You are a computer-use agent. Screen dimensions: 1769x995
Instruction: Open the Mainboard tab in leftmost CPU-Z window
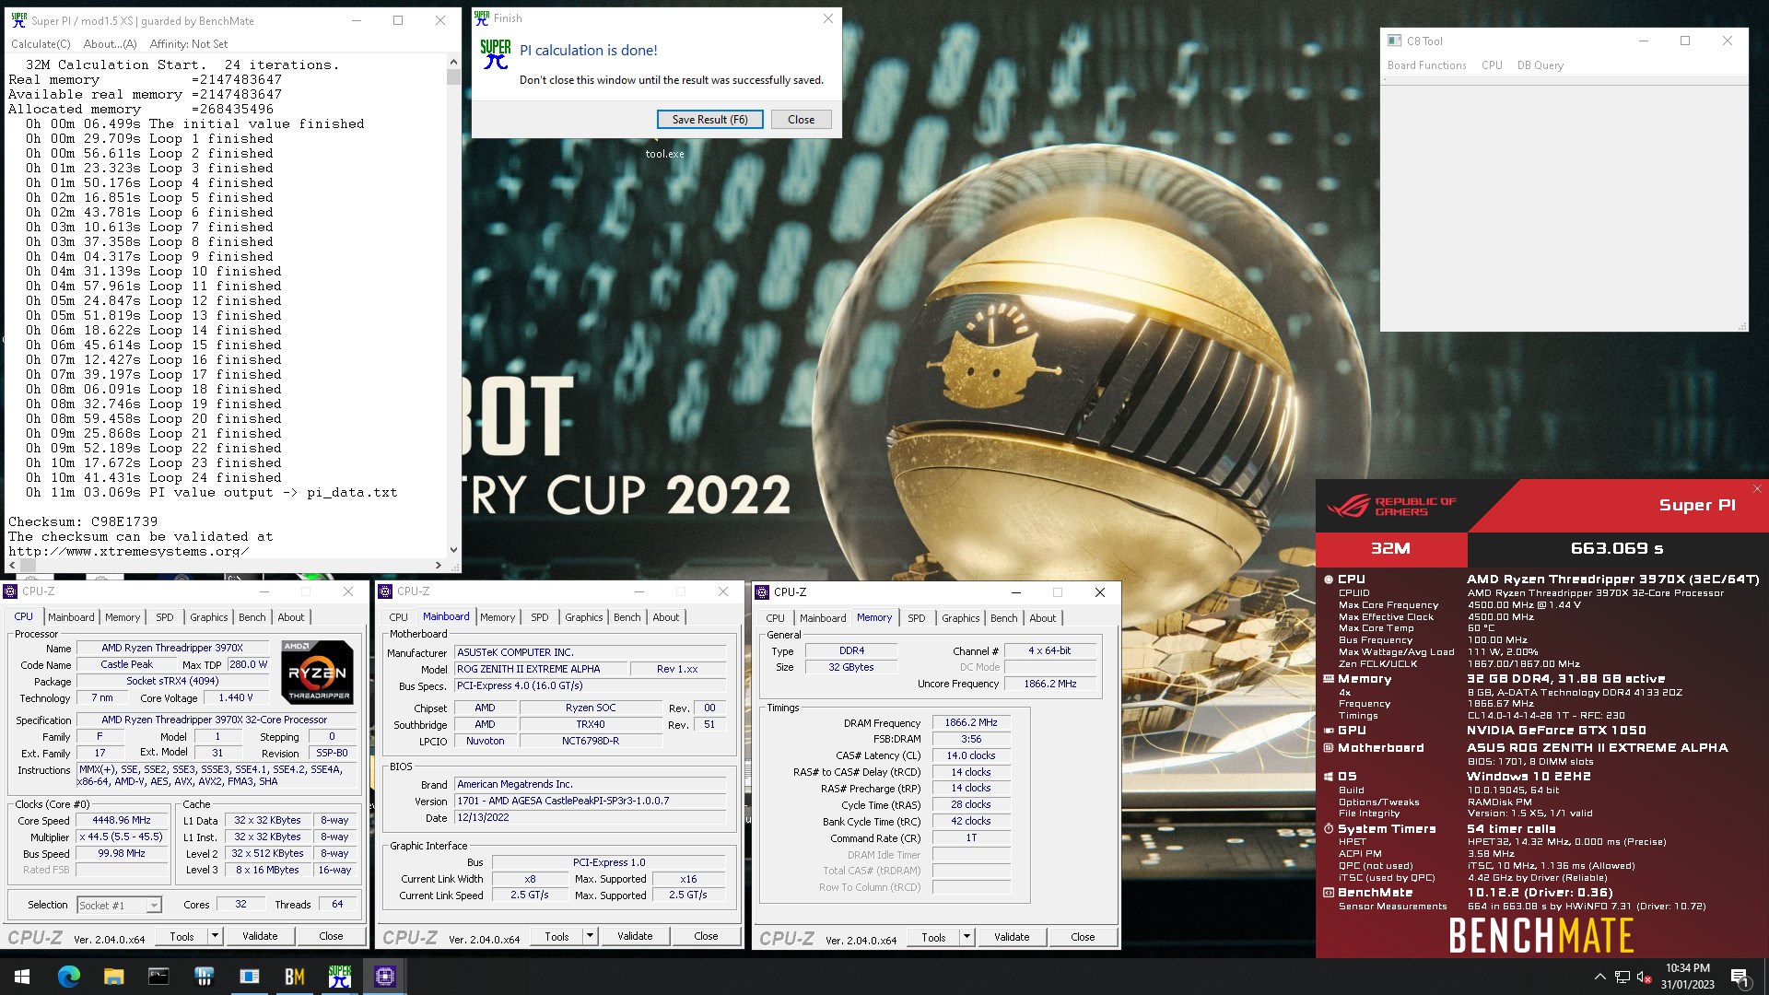click(x=71, y=617)
